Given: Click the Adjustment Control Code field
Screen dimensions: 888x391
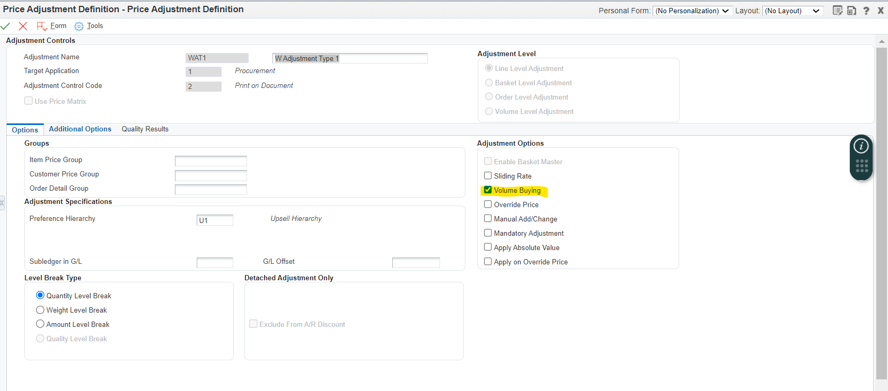Looking at the screenshot, I should tap(204, 86).
